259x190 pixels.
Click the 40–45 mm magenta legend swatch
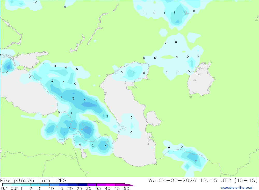point(111,185)
